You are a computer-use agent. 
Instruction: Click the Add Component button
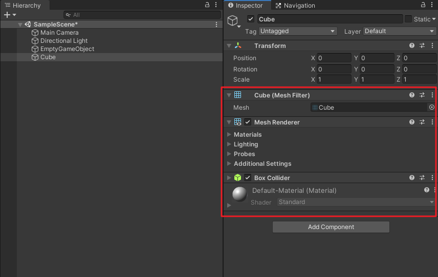(331, 227)
